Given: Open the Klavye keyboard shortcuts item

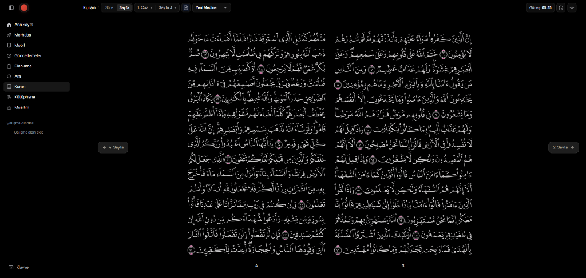Looking at the screenshot, I should tap(37, 267).
